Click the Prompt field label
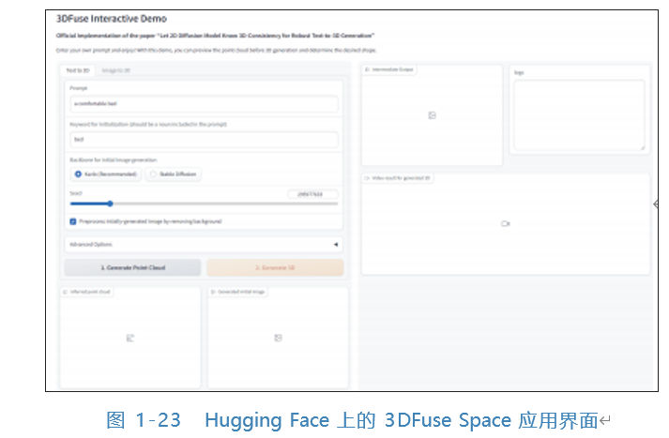Screen dimensions: 669x438 (79, 88)
